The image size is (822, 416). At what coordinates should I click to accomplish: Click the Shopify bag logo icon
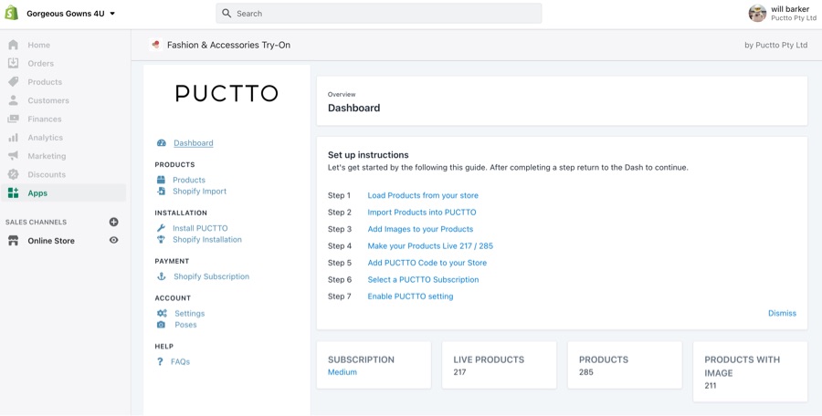[x=12, y=14]
